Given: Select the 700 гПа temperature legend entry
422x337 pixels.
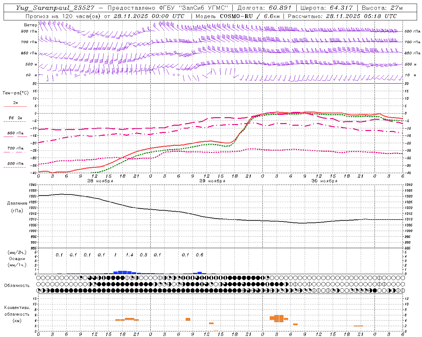Looking at the screenshot, I should (15, 148).
